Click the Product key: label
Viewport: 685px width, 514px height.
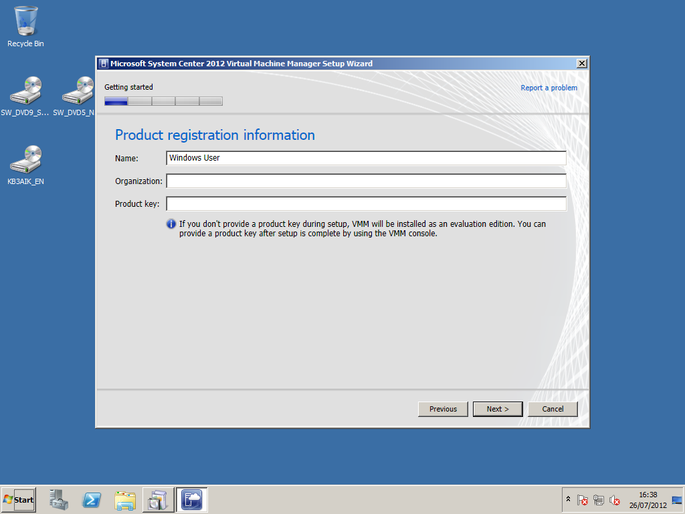click(x=137, y=203)
